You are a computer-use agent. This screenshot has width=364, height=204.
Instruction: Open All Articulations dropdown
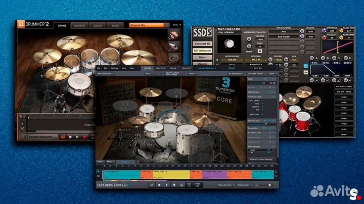coord(237,74)
